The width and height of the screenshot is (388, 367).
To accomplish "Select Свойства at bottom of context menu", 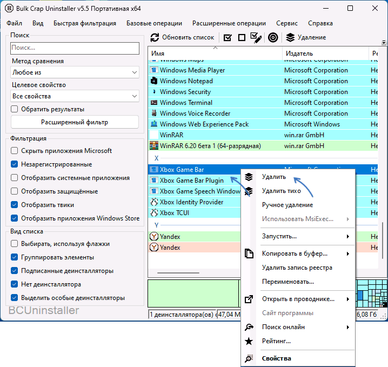I will pyautogui.click(x=276, y=358).
